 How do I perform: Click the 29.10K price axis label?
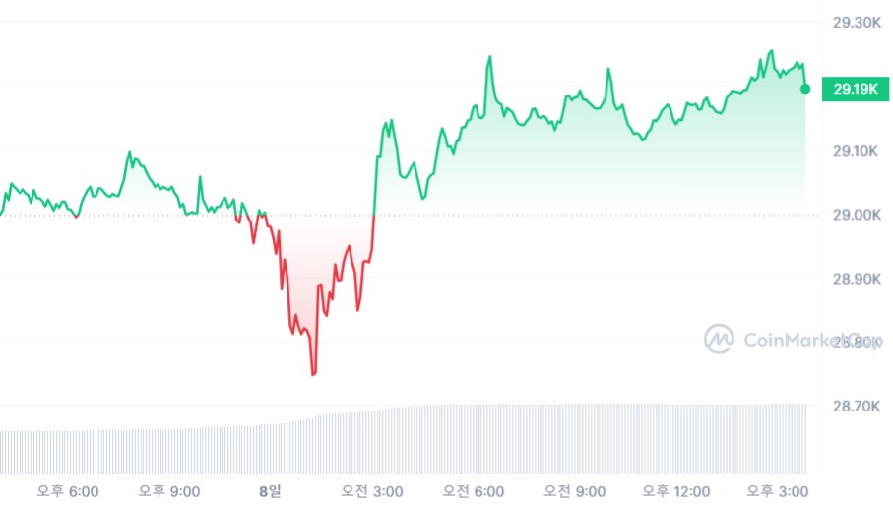[855, 151]
